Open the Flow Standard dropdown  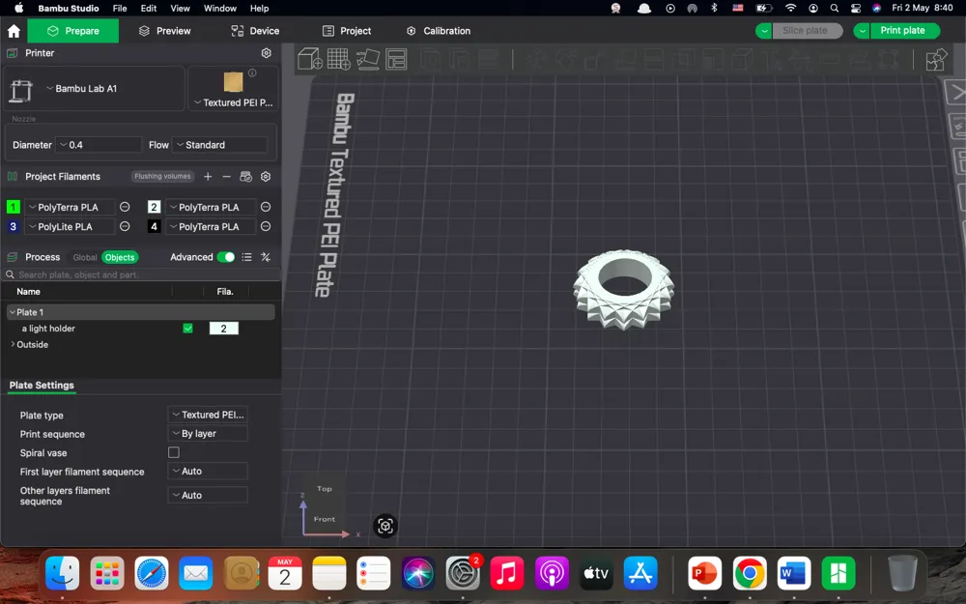pos(220,145)
